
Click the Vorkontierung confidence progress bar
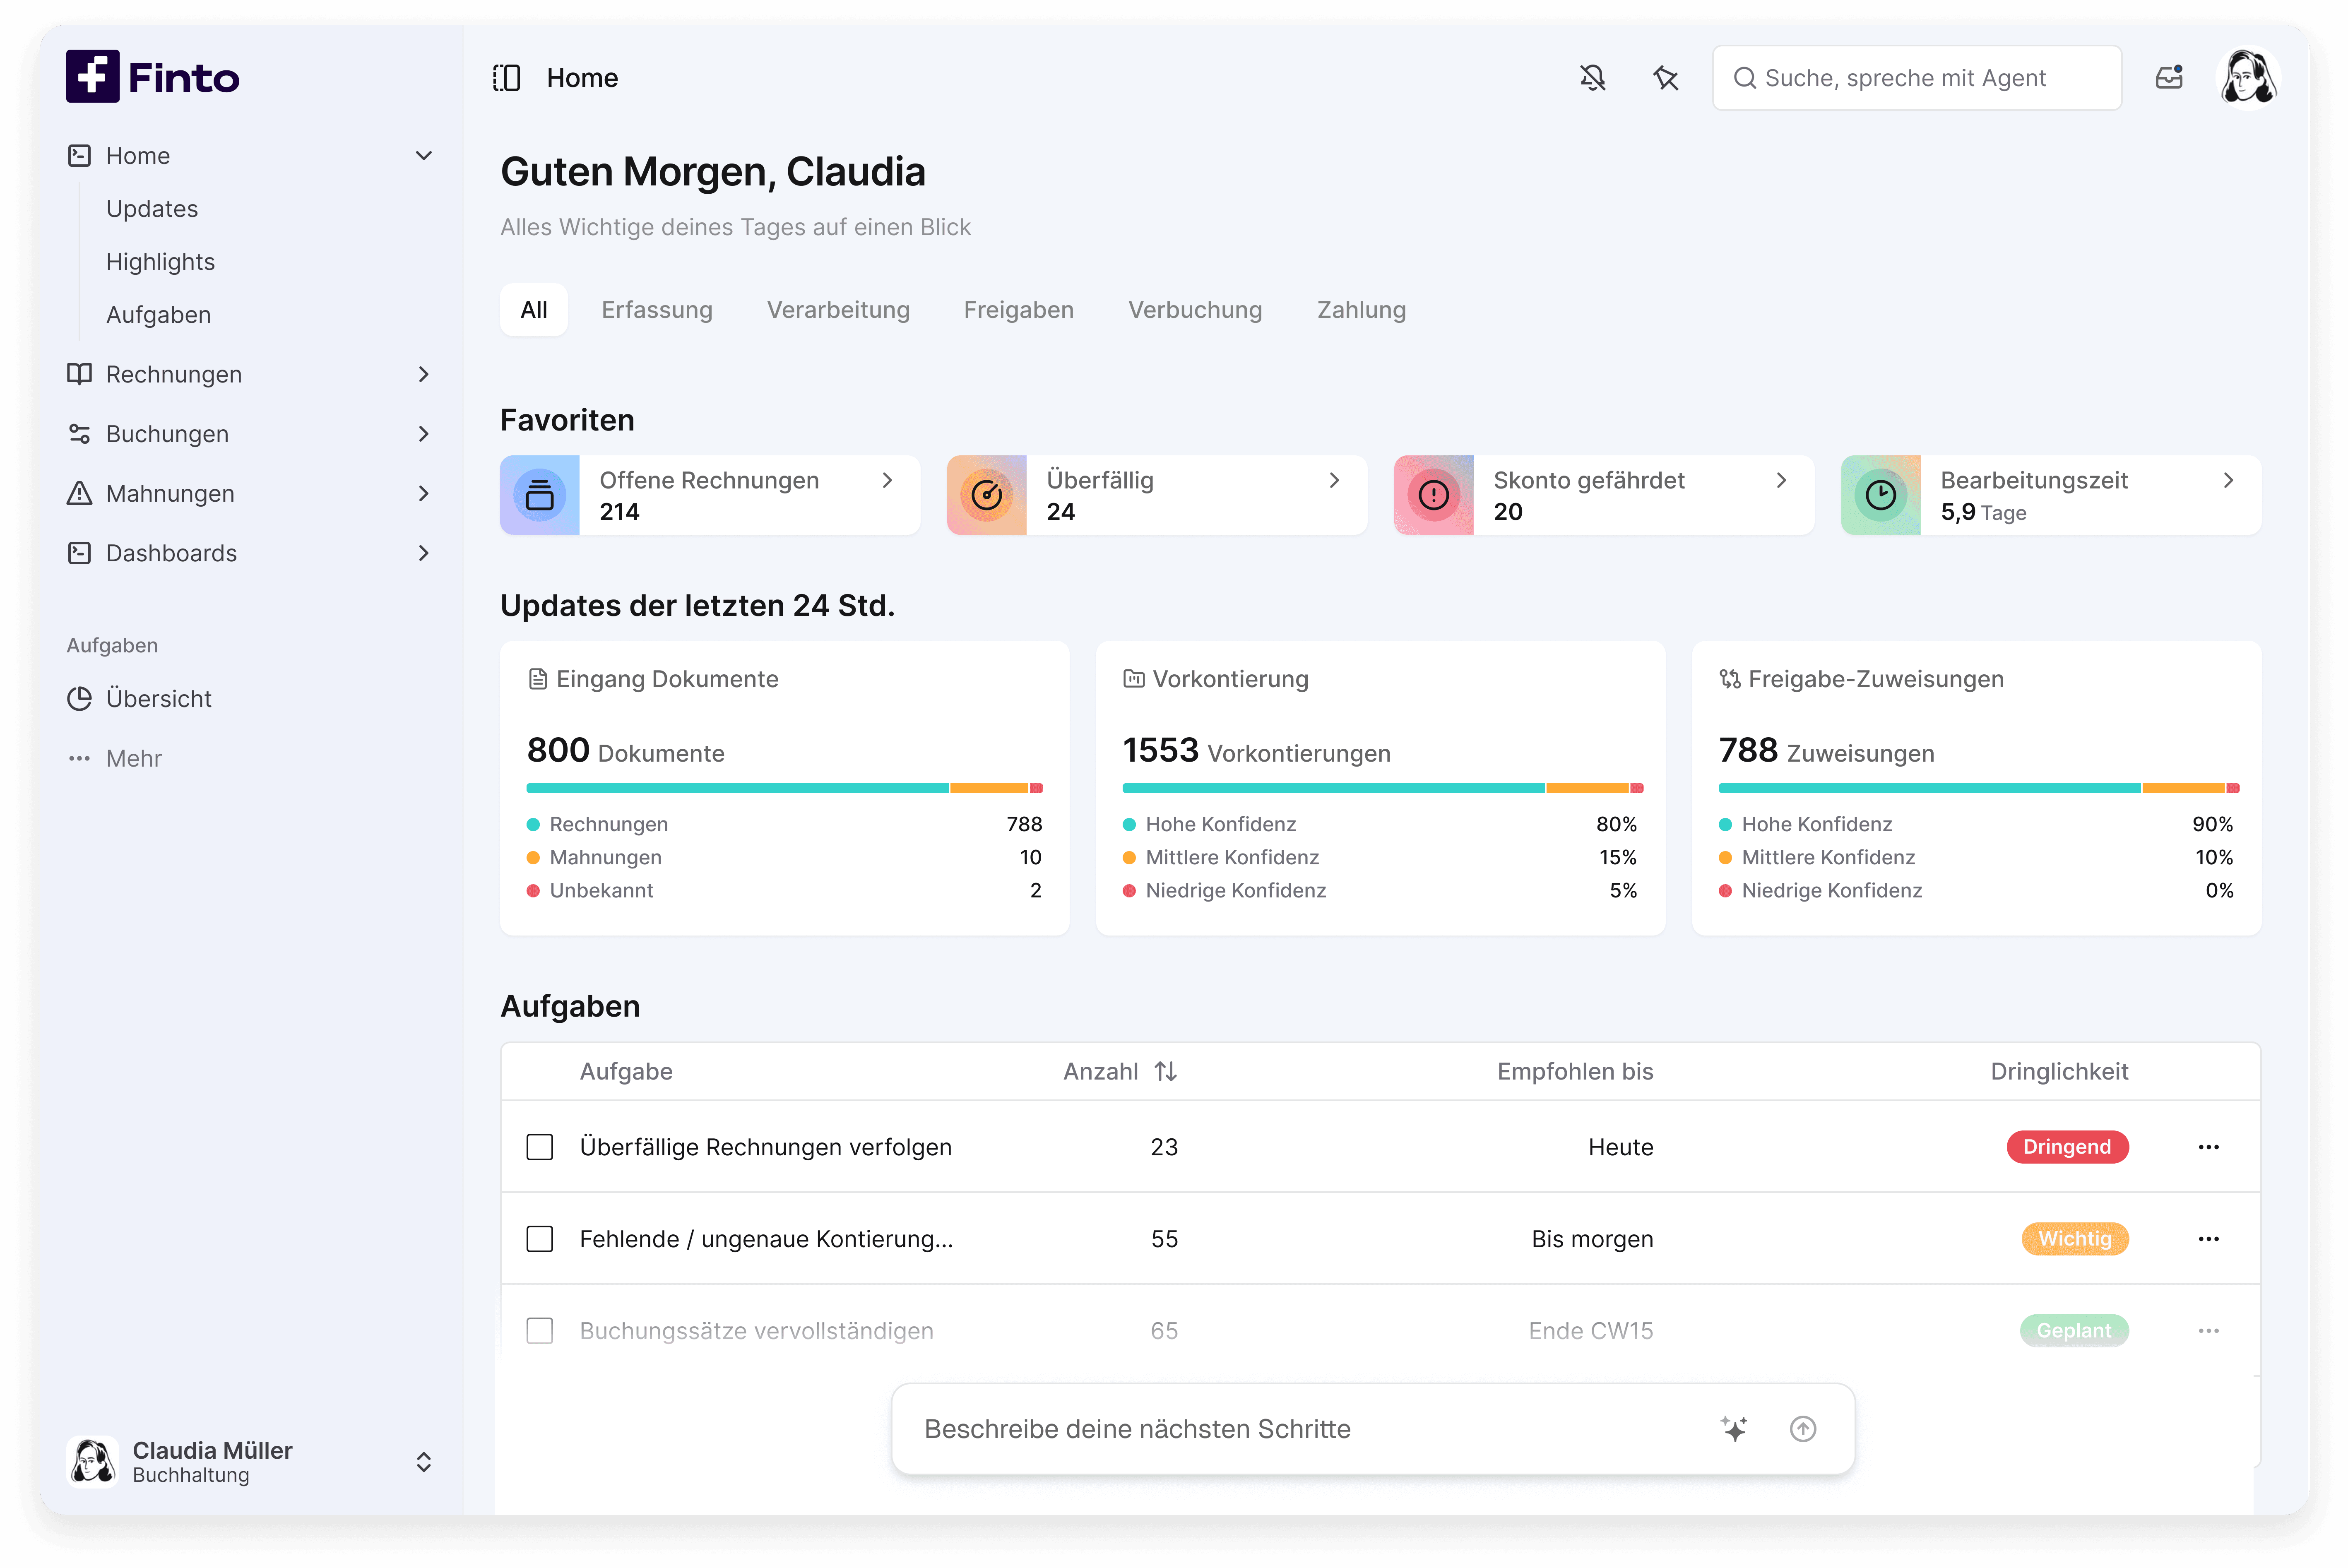1383,788
